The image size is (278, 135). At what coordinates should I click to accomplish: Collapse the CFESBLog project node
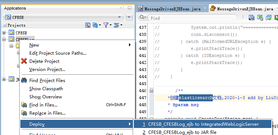pyautogui.click(x=4, y=39)
